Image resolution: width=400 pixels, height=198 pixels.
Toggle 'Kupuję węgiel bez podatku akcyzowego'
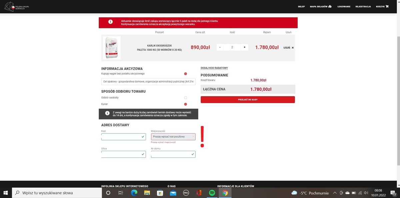(x=185, y=74)
